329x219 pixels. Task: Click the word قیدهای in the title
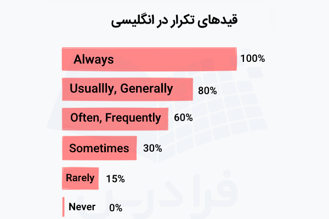pyautogui.click(x=222, y=22)
